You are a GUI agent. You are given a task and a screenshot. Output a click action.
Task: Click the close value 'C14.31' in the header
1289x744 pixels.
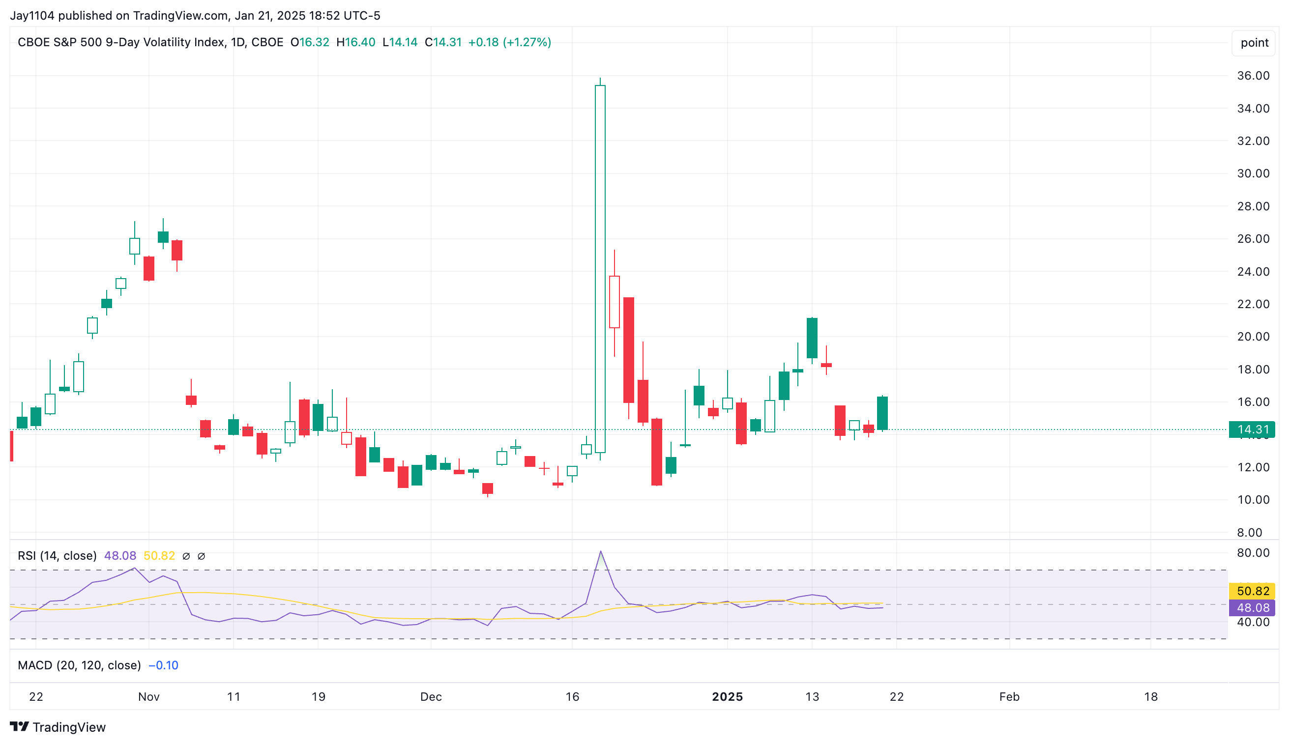(443, 42)
